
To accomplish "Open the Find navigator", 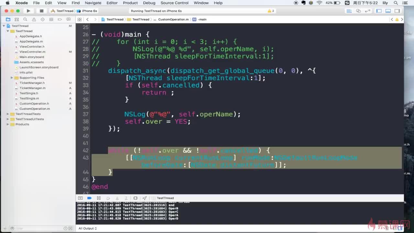I will [25, 19].
